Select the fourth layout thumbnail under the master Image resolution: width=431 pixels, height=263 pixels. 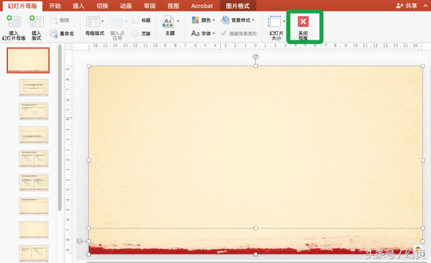tap(34, 158)
